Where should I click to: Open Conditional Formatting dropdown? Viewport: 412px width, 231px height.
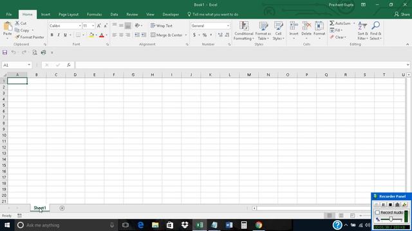(x=244, y=31)
